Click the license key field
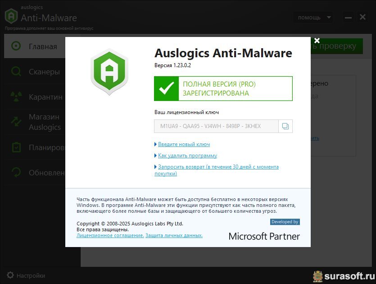This screenshot has height=284, width=376. 216,126
